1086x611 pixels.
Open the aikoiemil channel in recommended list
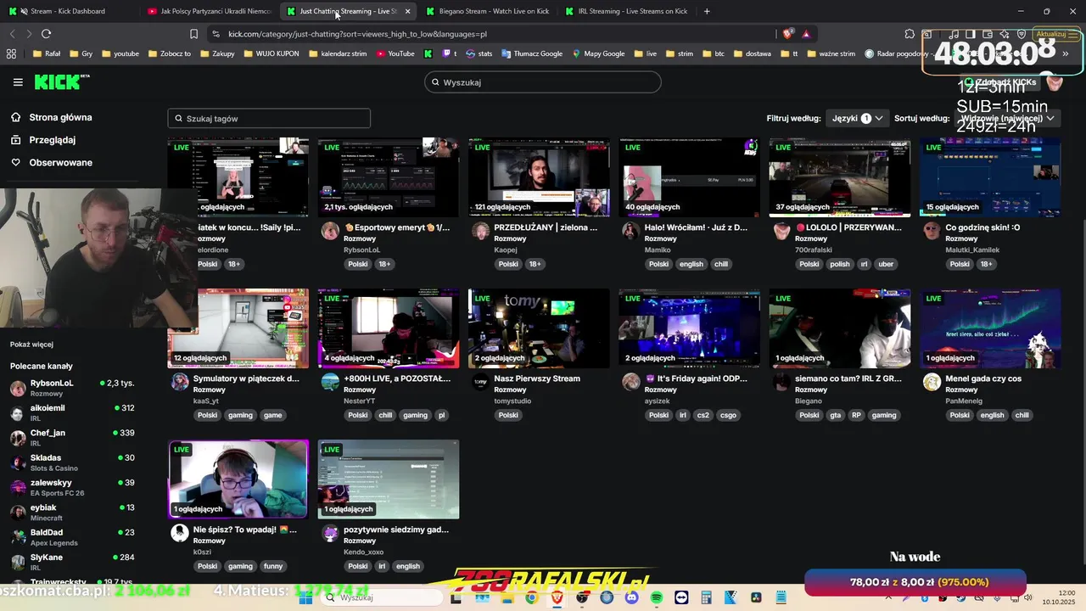pyautogui.click(x=73, y=413)
